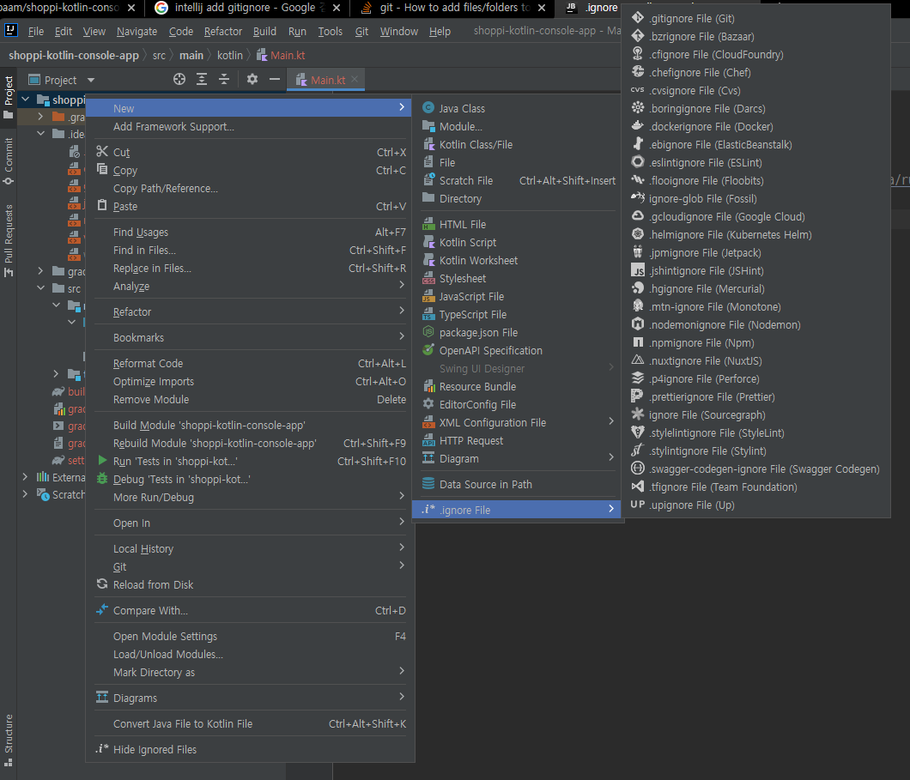
Task: Expand External Libraries tree node
Action: tap(25, 477)
